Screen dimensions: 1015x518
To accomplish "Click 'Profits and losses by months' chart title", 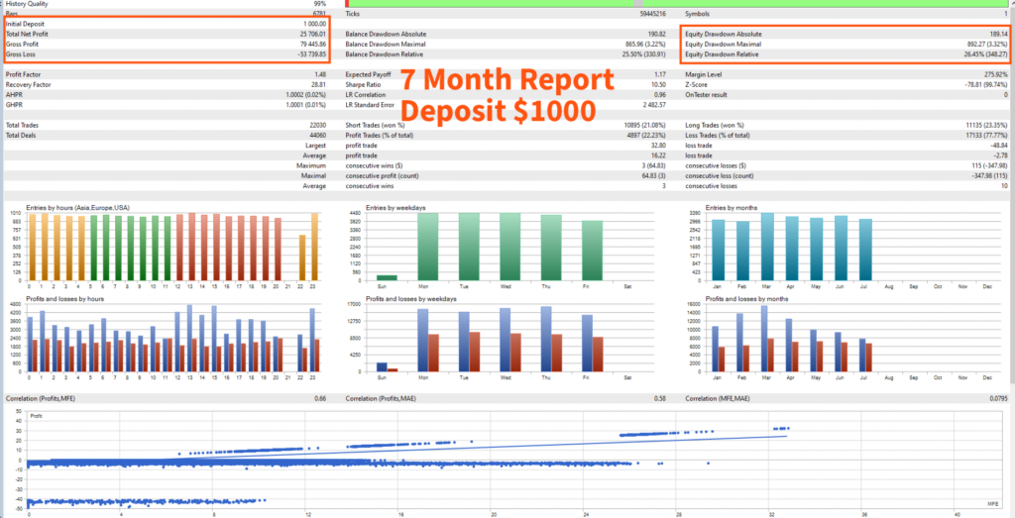I will click(x=747, y=299).
